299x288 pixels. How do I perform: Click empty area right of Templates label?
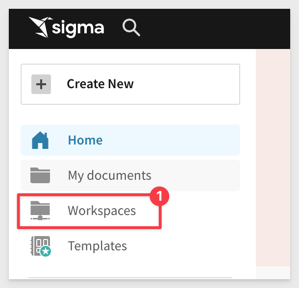pyautogui.click(x=186, y=245)
